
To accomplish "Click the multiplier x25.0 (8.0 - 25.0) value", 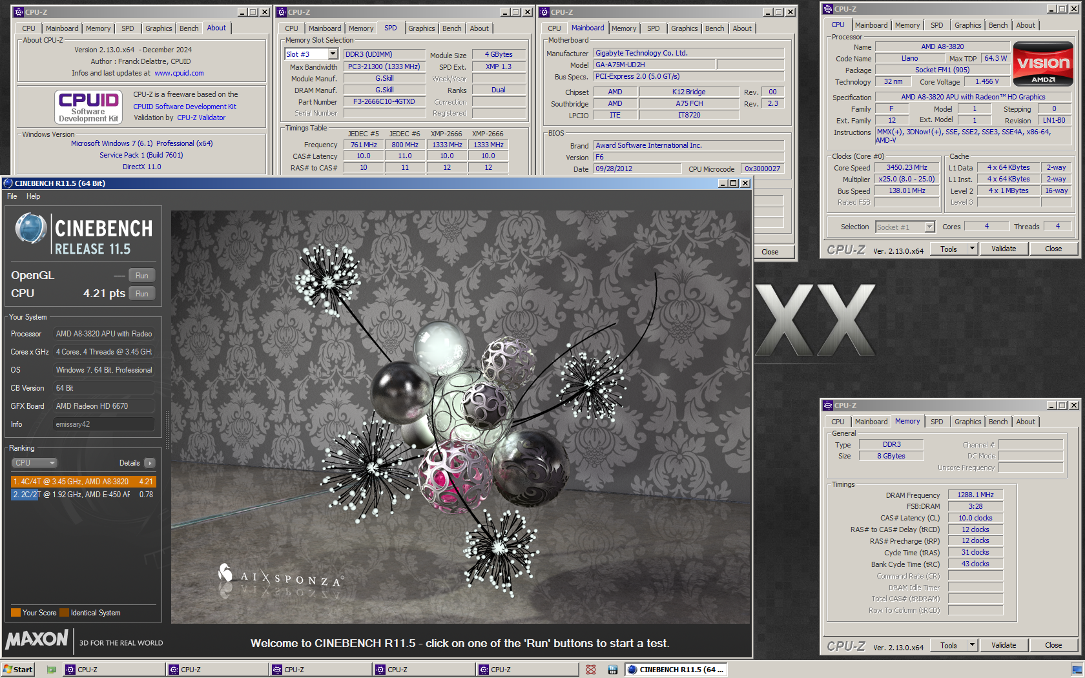I will click(x=907, y=179).
